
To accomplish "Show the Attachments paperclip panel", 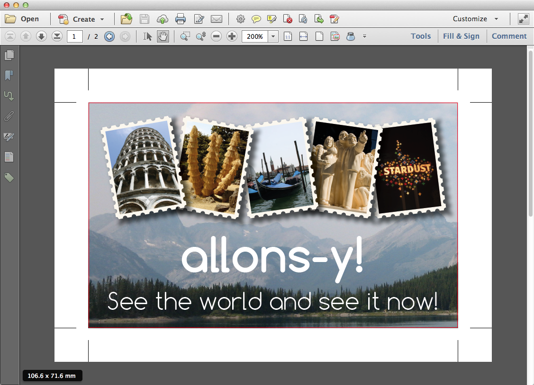I will pyautogui.click(x=9, y=116).
